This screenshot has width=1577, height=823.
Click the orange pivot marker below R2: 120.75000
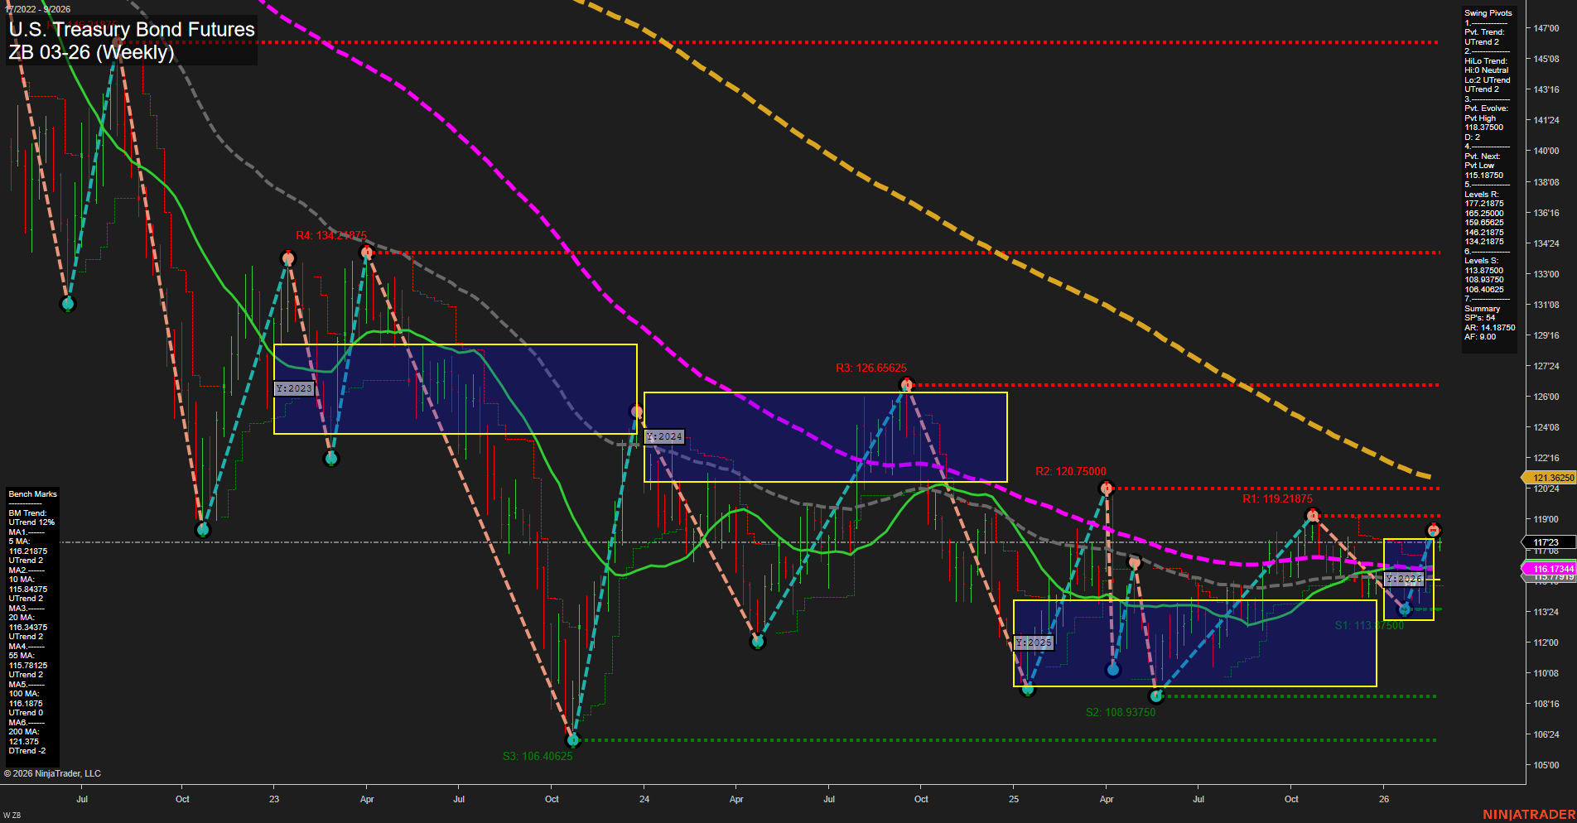pos(1133,561)
